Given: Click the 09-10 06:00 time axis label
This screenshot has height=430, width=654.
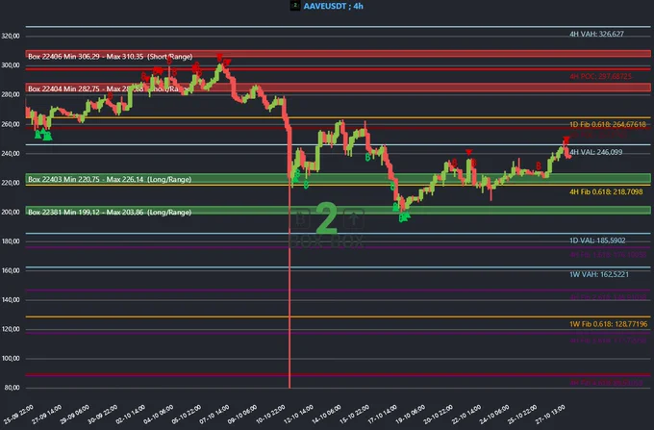Looking at the screenshot, I should click(x=241, y=415).
